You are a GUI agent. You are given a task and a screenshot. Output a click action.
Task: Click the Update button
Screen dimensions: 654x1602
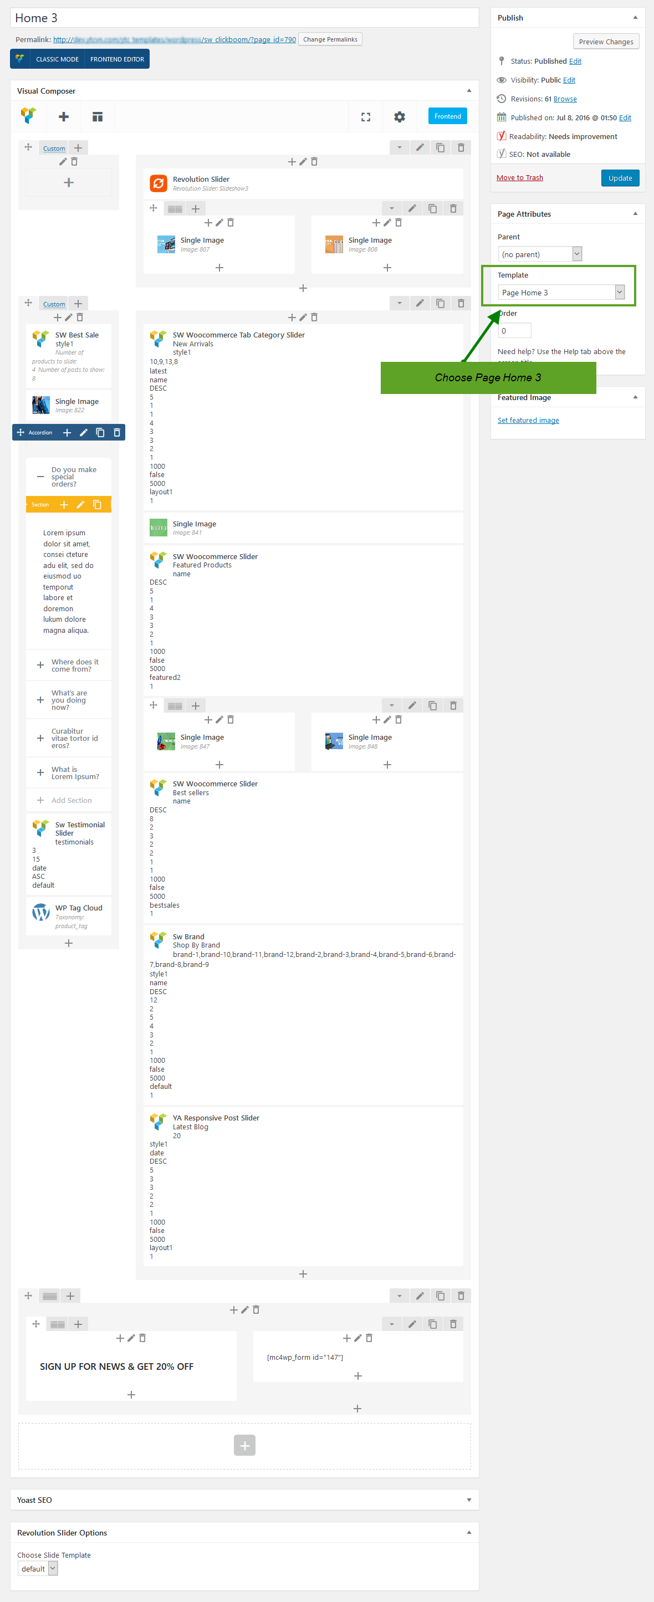pyautogui.click(x=620, y=178)
